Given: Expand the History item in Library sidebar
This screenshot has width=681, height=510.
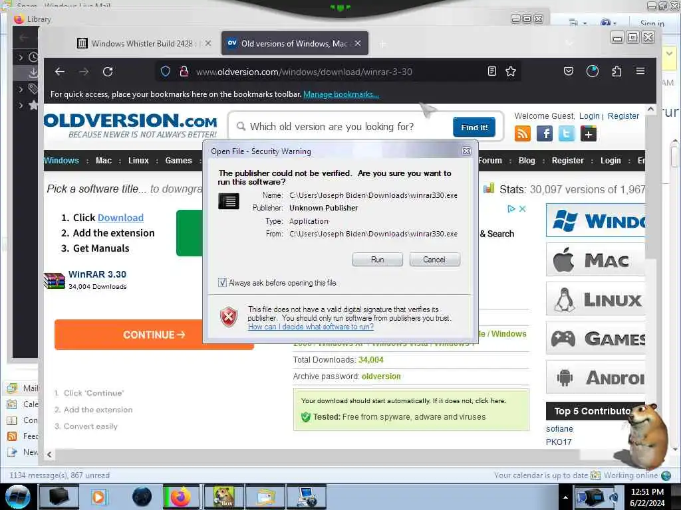Looking at the screenshot, I should pyautogui.click(x=21, y=57).
